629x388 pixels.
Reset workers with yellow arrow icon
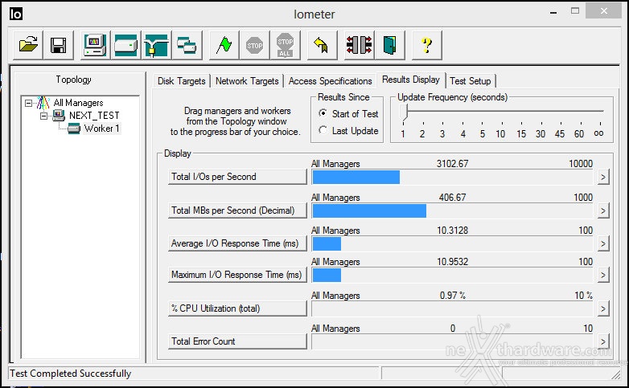tap(322, 44)
